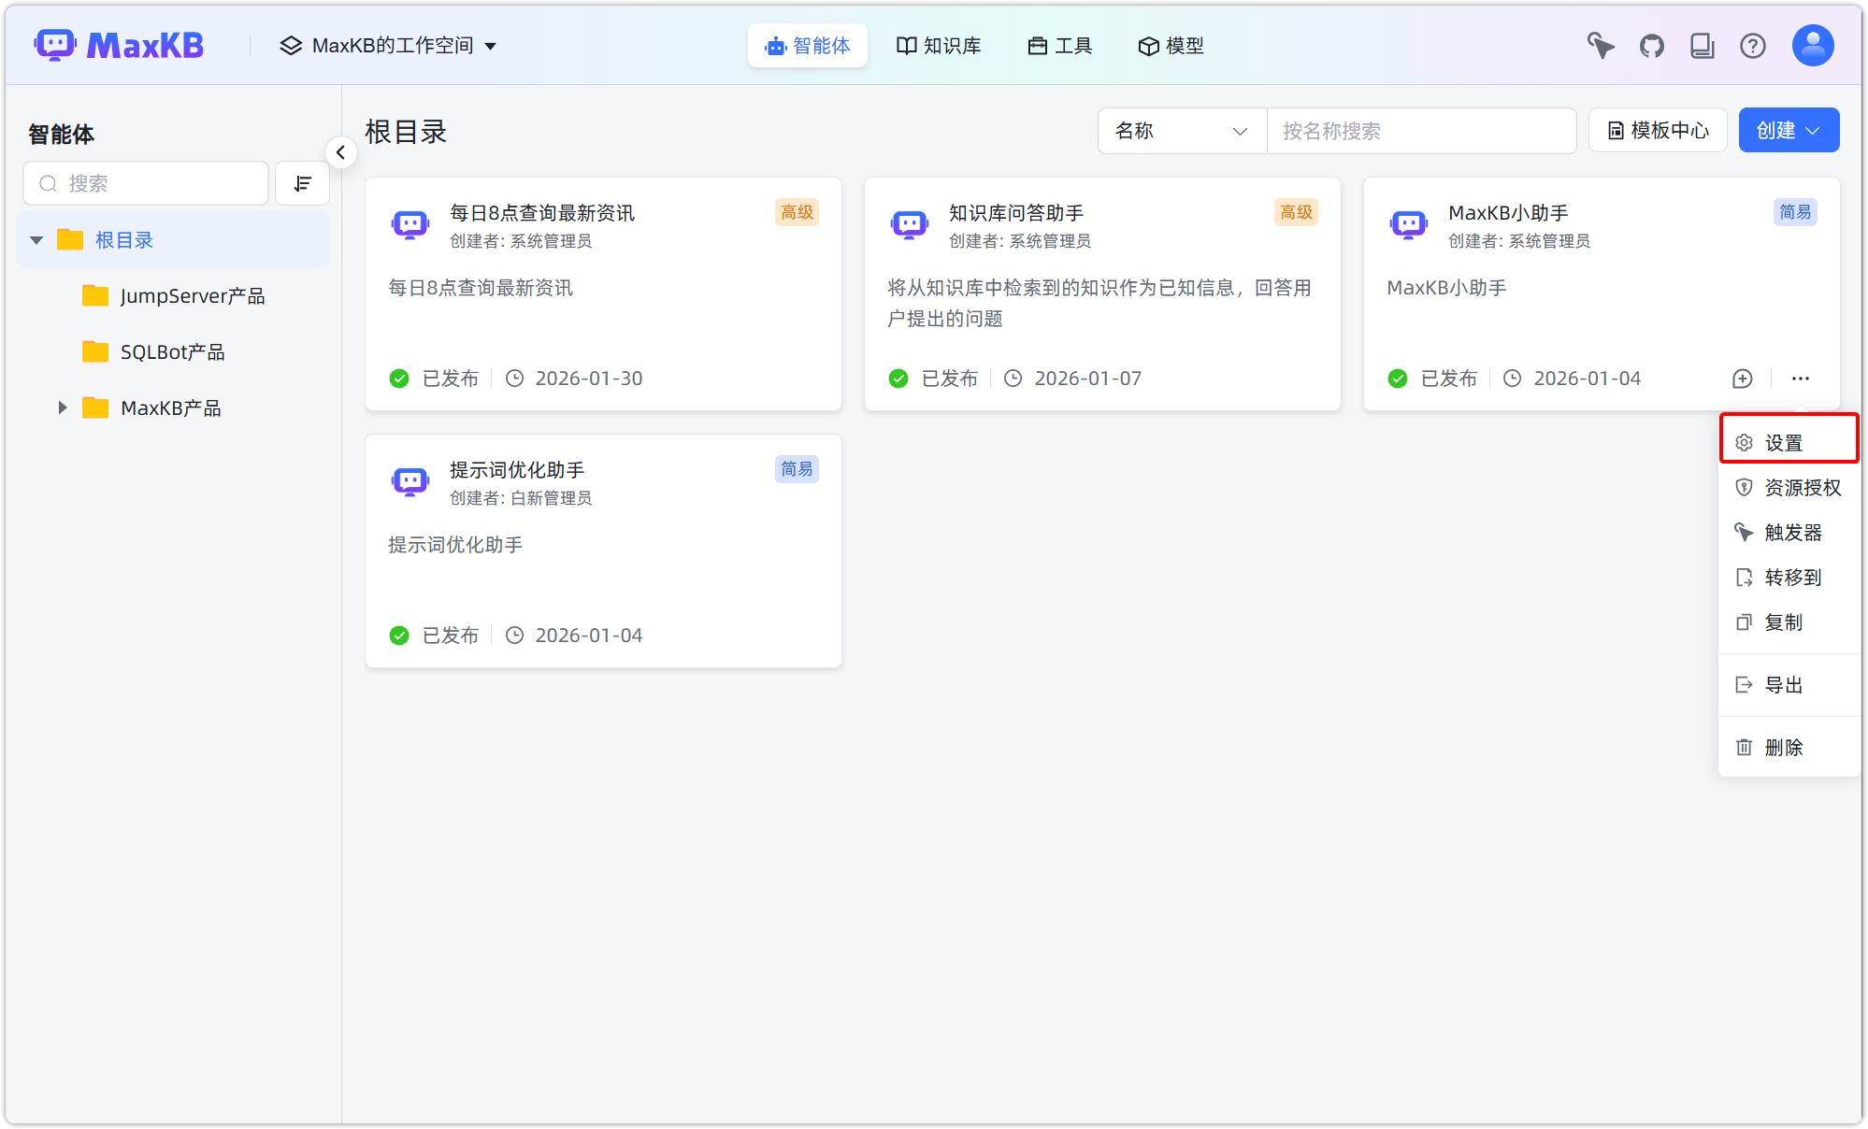
Task: Open the 模板中心 template center
Action: (1656, 130)
